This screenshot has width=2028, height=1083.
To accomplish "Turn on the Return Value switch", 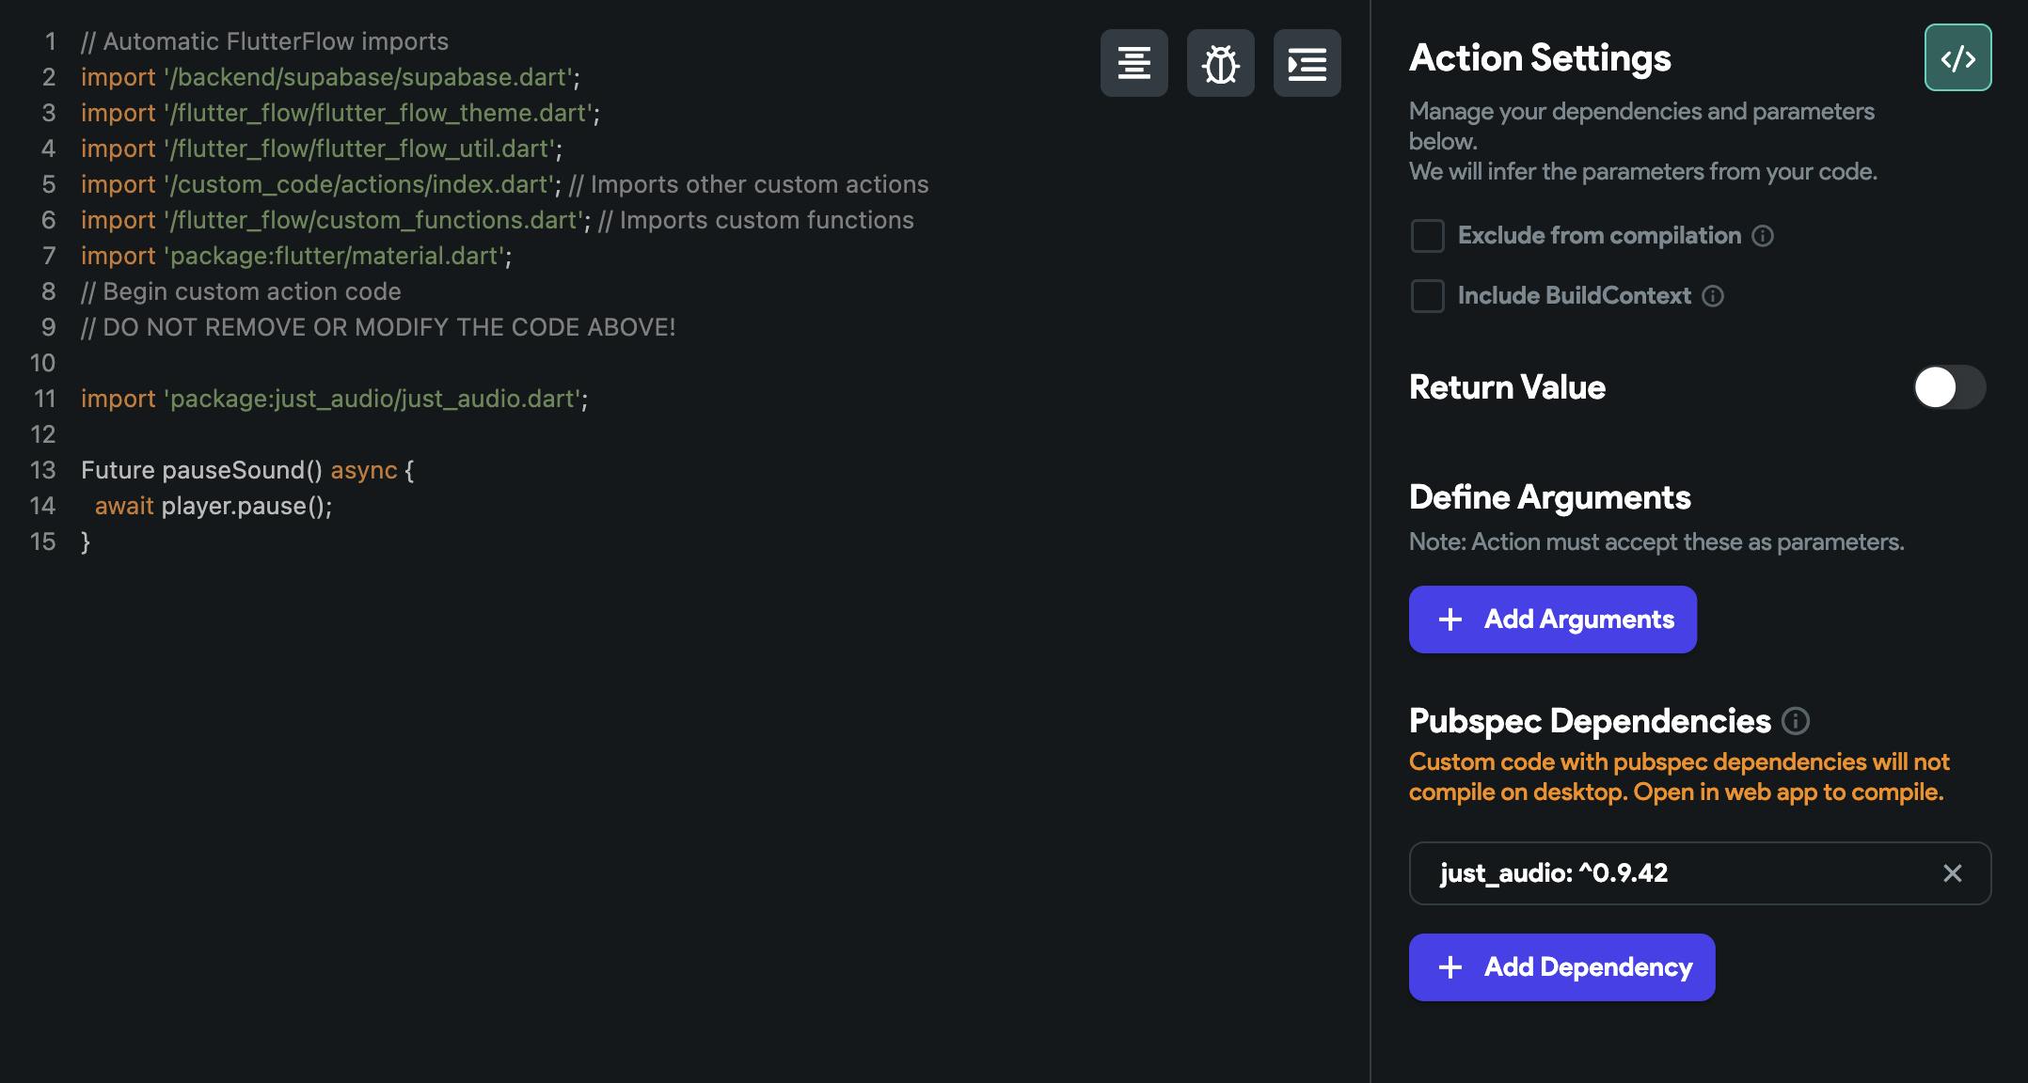I will point(1948,387).
